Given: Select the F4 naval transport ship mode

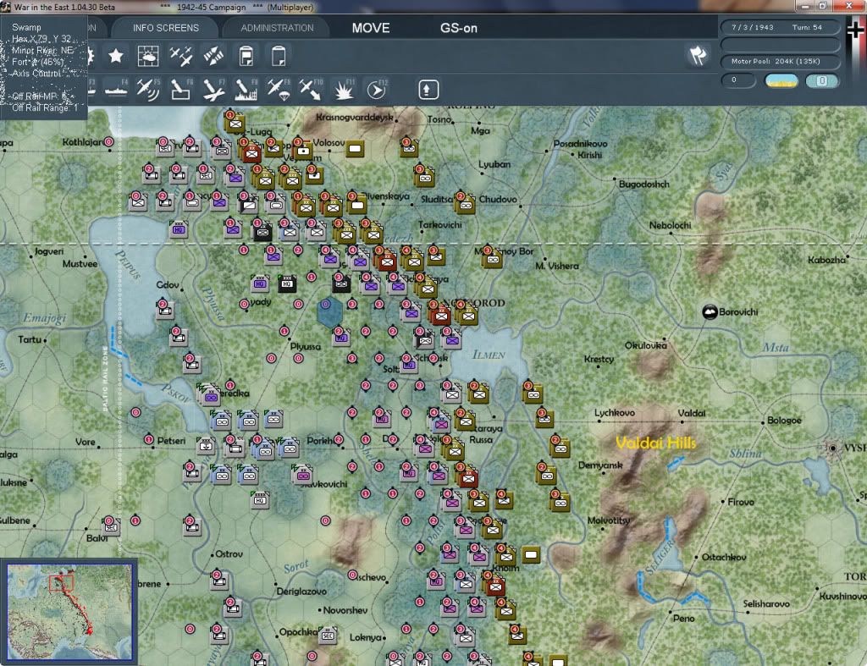Looking at the screenshot, I should [x=115, y=89].
